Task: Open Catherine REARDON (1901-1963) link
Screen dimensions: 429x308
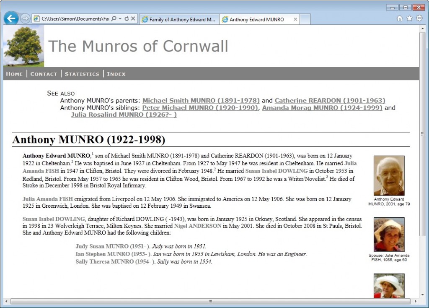Action: [330, 101]
